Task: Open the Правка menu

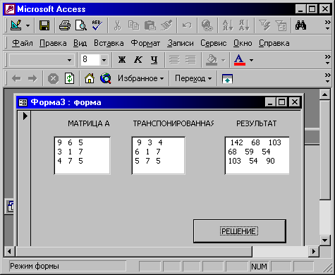Action: (x=53, y=43)
